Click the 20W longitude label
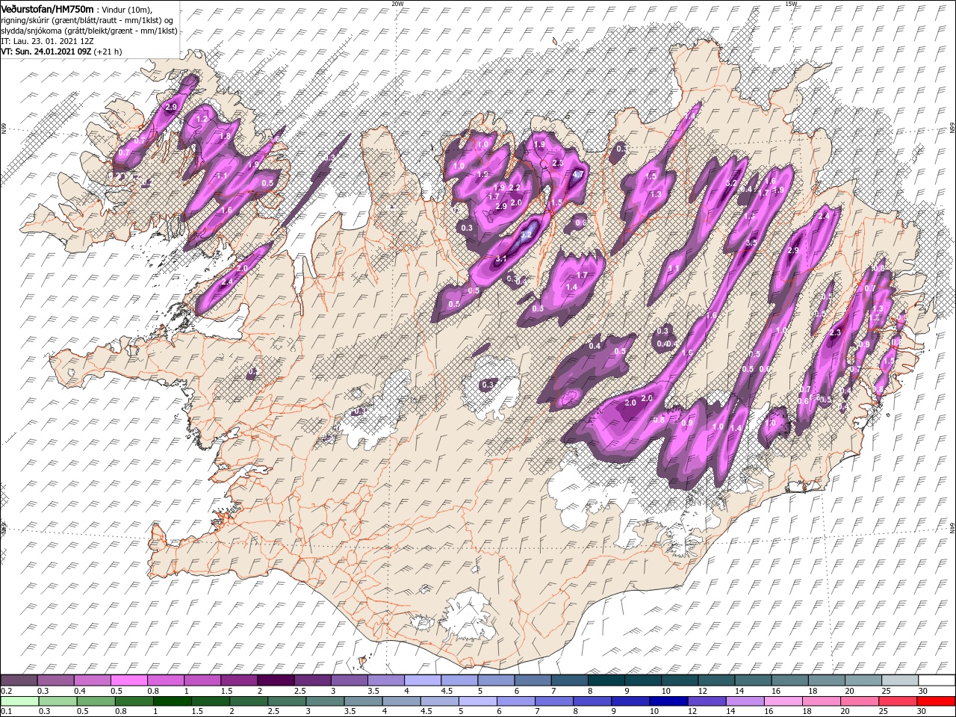 click(x=397, y=4)
